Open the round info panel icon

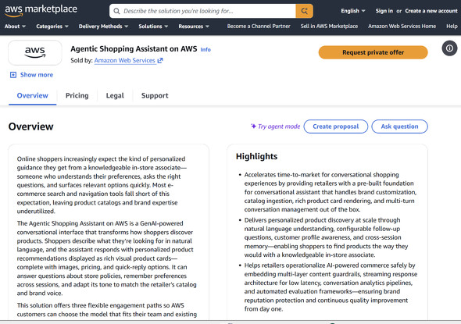pos(449,48)
